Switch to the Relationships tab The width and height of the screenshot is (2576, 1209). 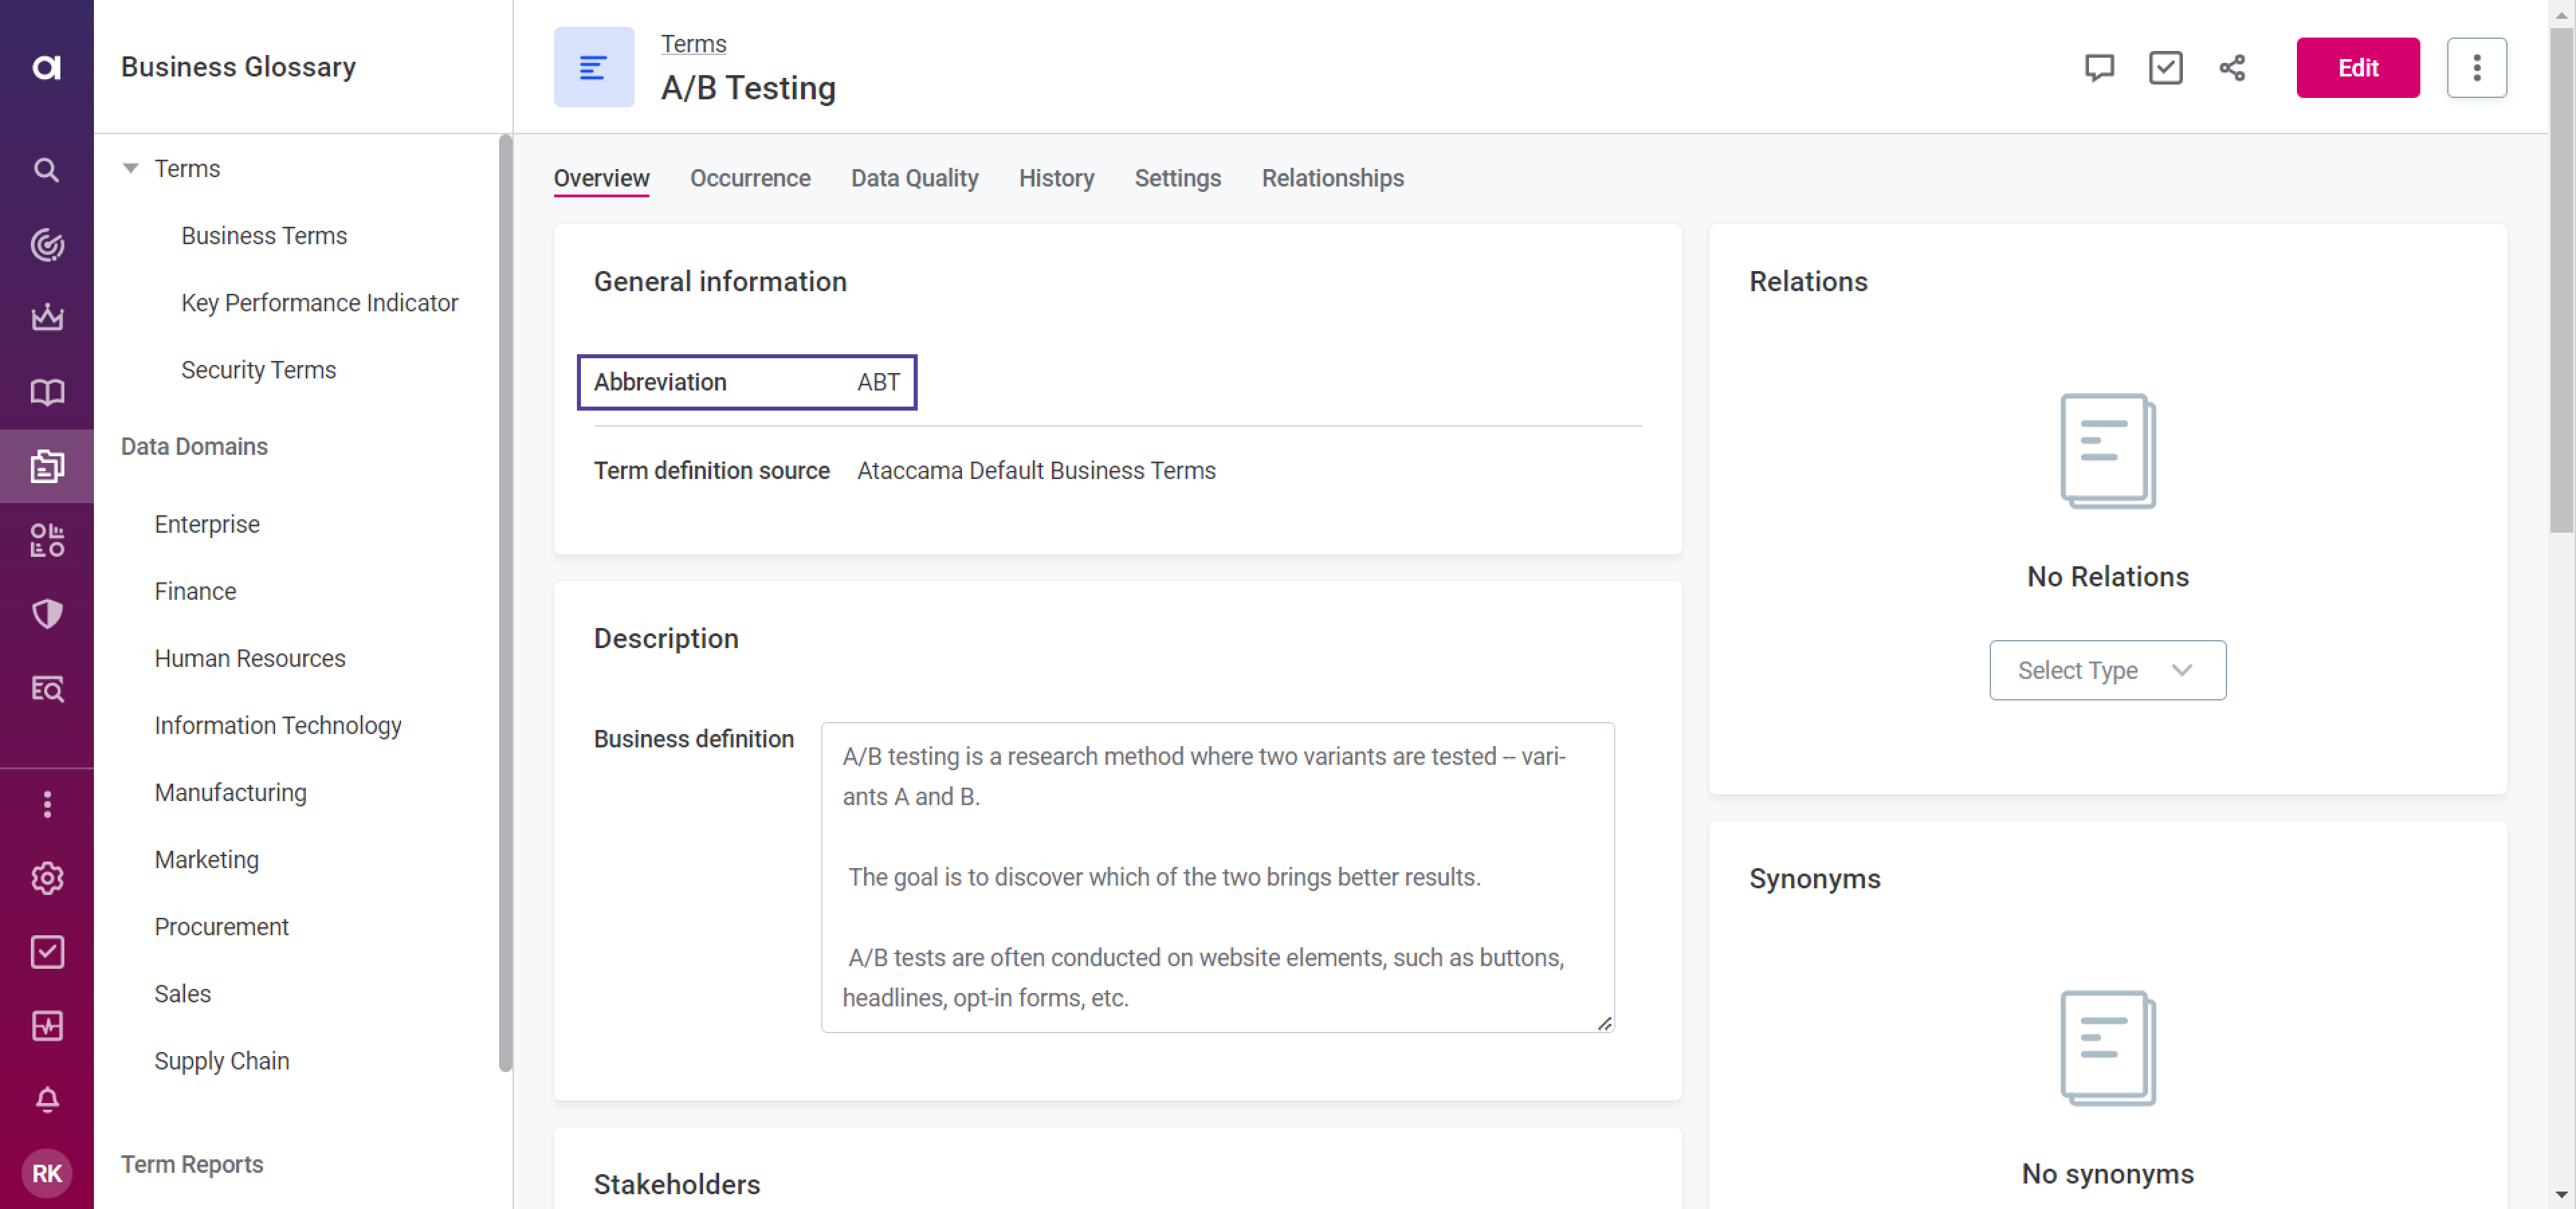(x=1332, y=178)
